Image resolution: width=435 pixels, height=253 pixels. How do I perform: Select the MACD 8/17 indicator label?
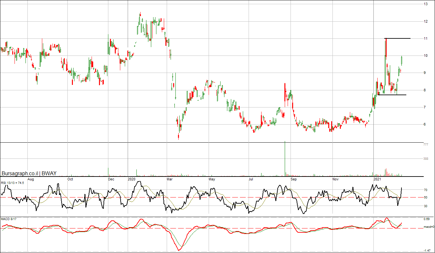8,219
